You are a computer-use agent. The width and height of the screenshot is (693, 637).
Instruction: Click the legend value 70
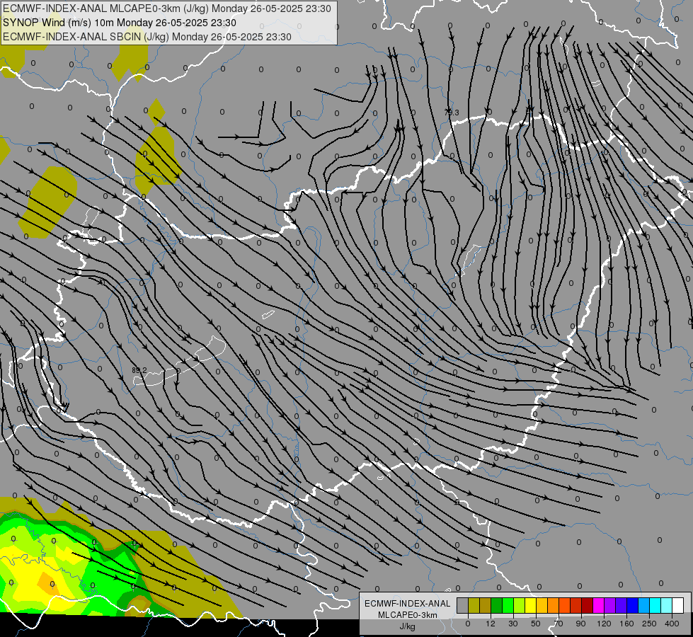[x=559, y=624]
